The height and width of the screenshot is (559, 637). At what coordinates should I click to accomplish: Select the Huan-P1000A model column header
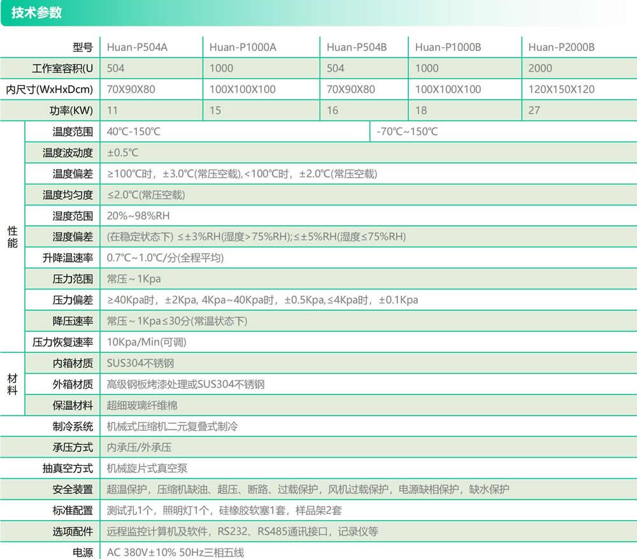[243, 47]
